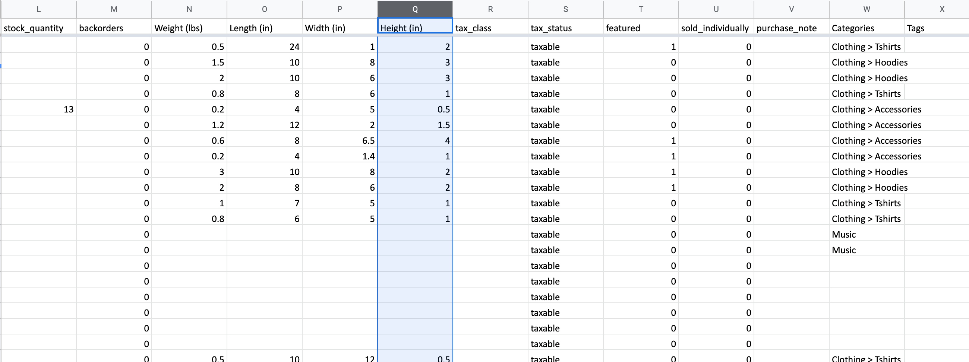Click the stock quantity cell showing 13

[39, 109]
